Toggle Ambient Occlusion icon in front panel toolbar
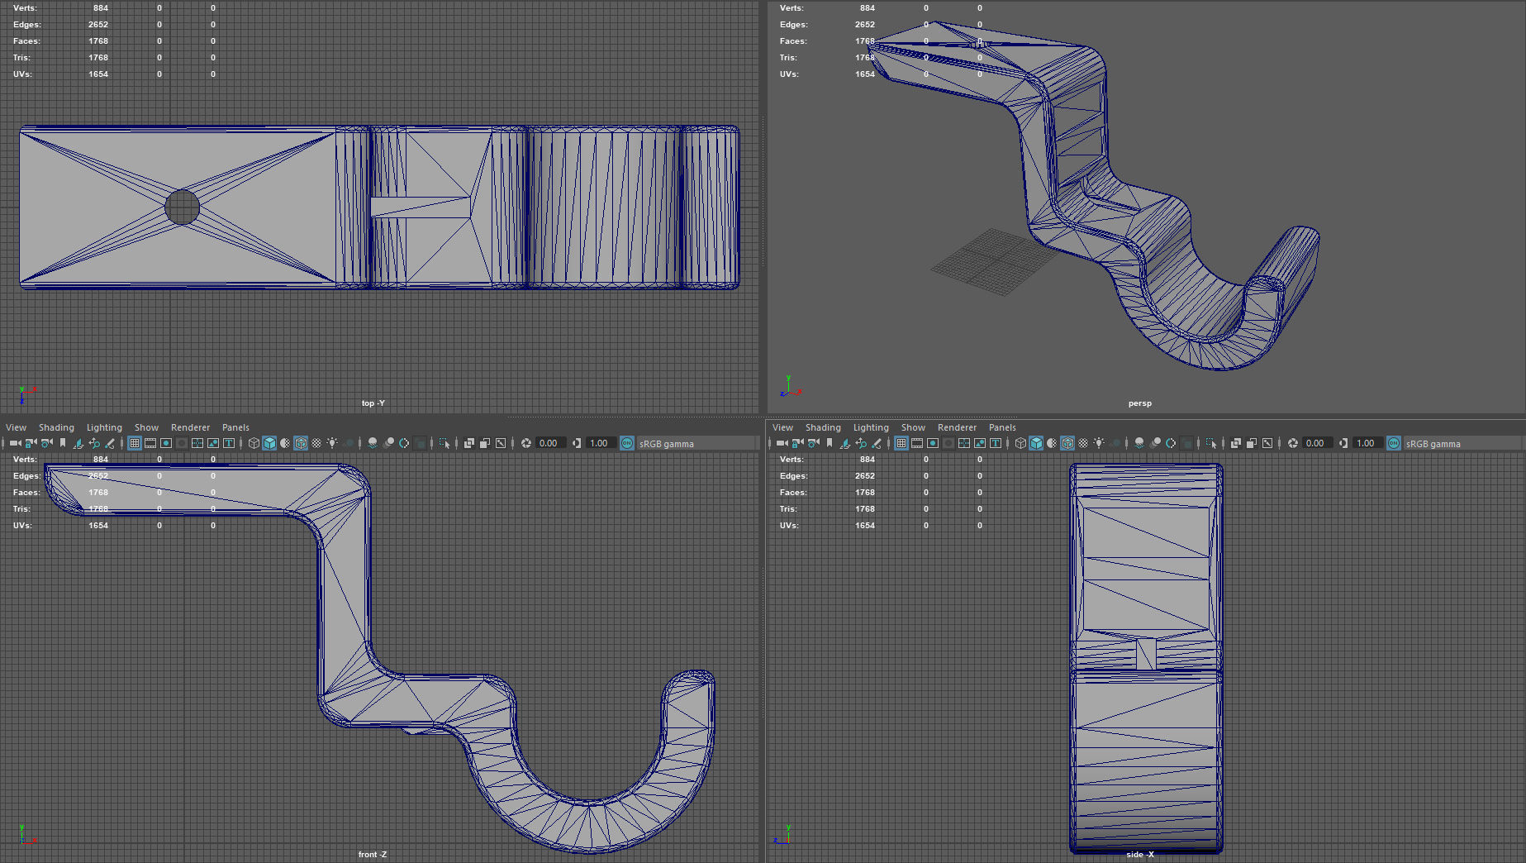The width and height of the screenshot is (1526, 863). [x=373, y=443]
